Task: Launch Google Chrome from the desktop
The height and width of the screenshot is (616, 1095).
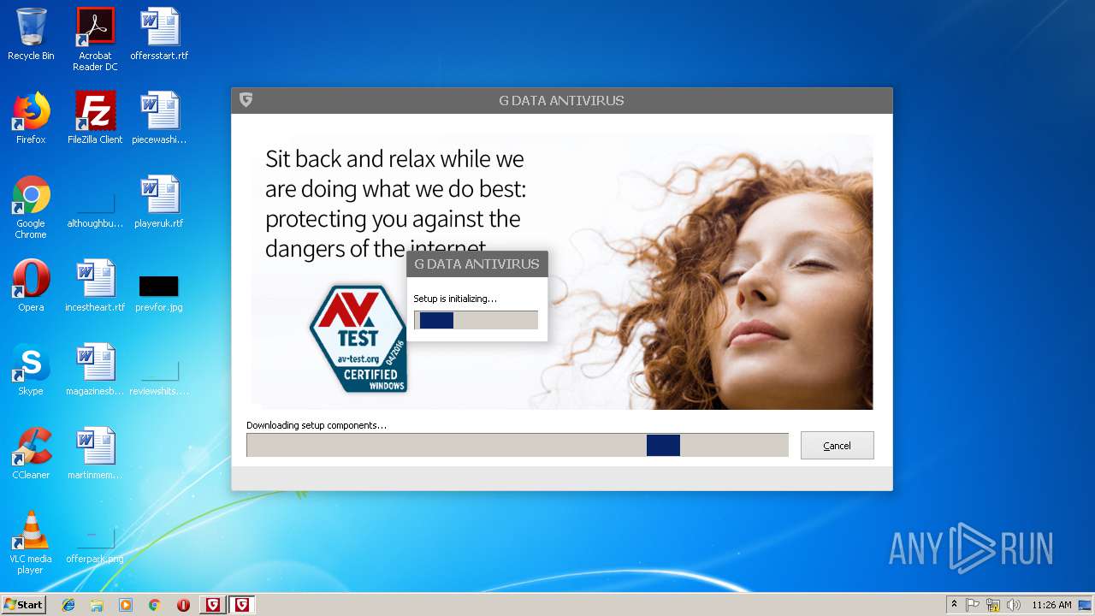Action: click(31, 207)
